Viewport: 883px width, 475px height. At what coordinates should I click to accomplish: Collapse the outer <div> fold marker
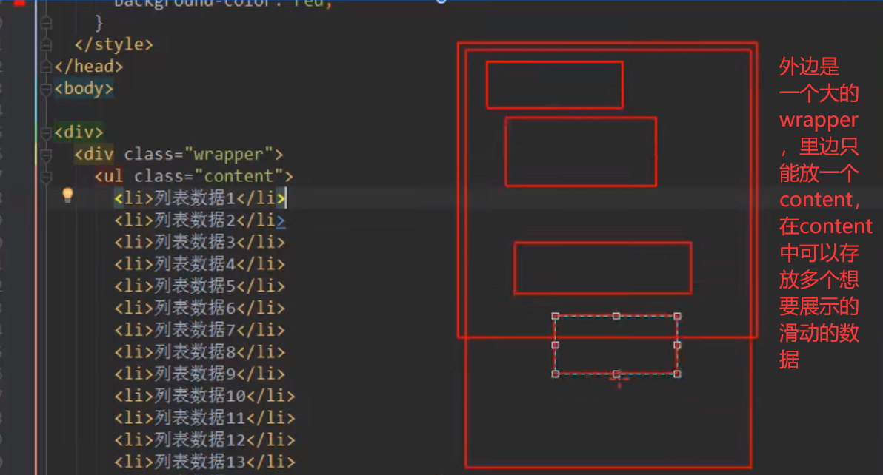(46, 132)
